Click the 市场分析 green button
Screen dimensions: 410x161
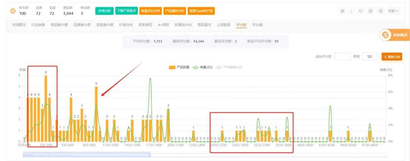tap(104, 11)
